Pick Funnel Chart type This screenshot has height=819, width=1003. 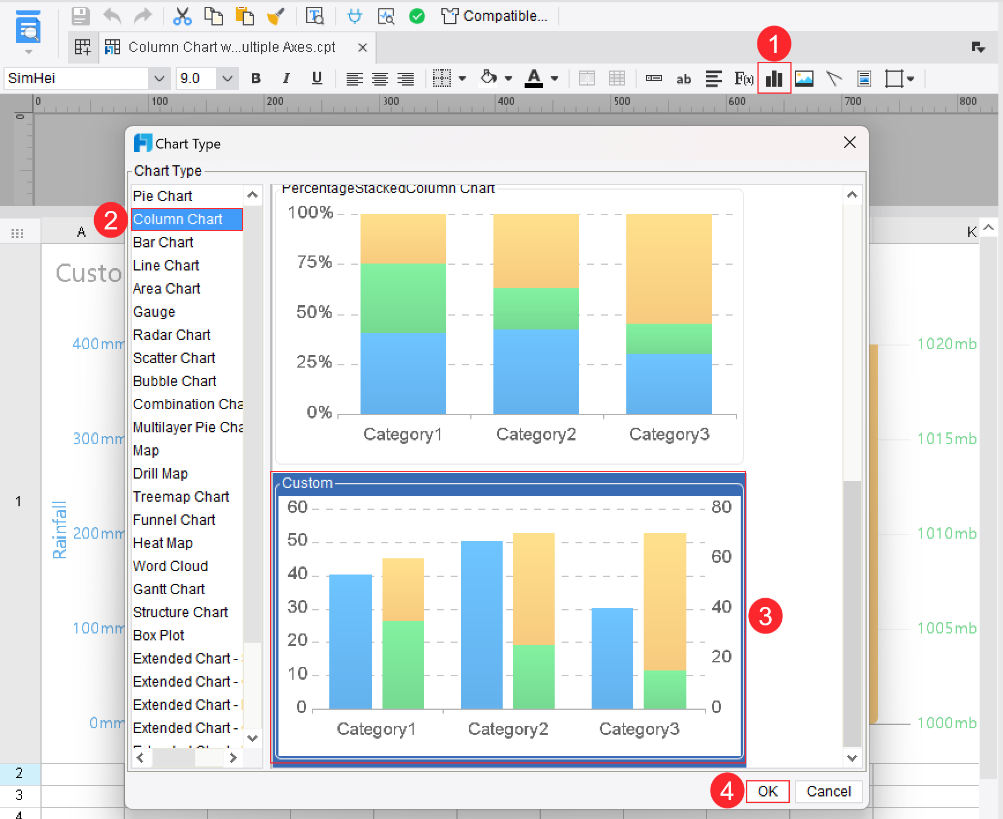[x=187, y=520]
